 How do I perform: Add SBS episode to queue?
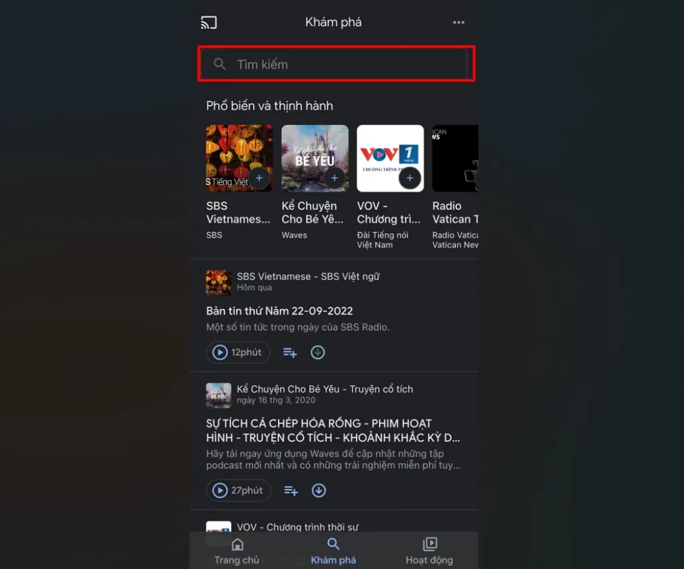tap(290, 353)
